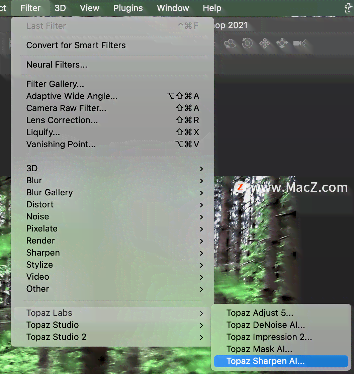Open the Filter menu in menu bar

[x=30, y=8]
